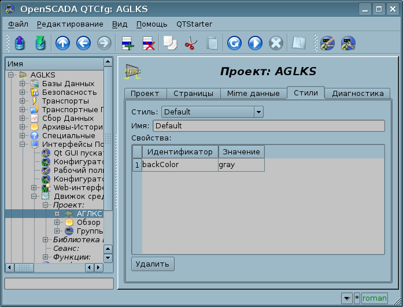Click the add item icon with green plus
Image resolution: width=403 pixels, height=307 pixels.
(128, 43)
